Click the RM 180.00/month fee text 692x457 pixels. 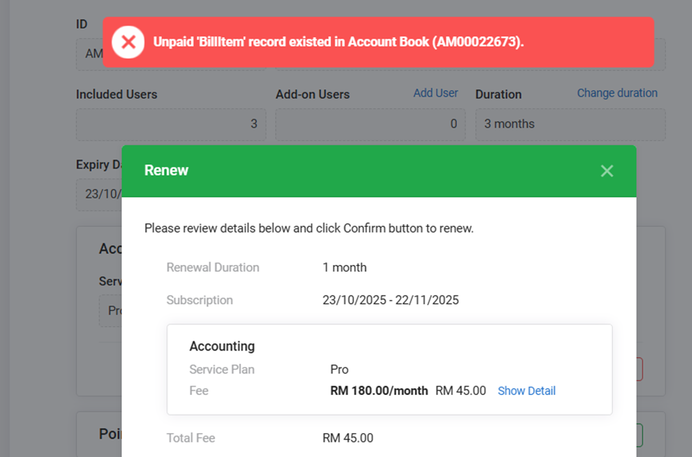[x=379, y=391]
